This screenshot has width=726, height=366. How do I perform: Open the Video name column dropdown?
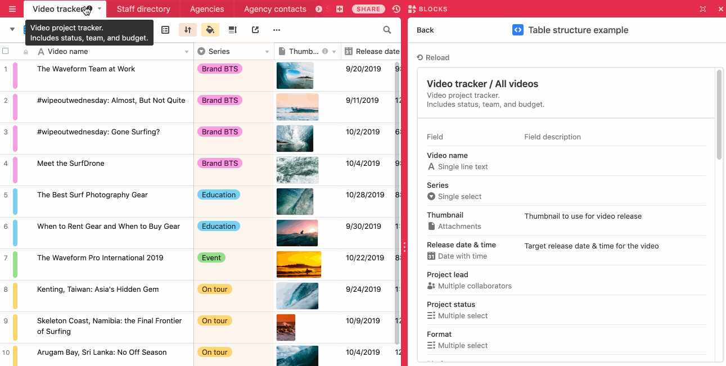click(x=187, y=52)
